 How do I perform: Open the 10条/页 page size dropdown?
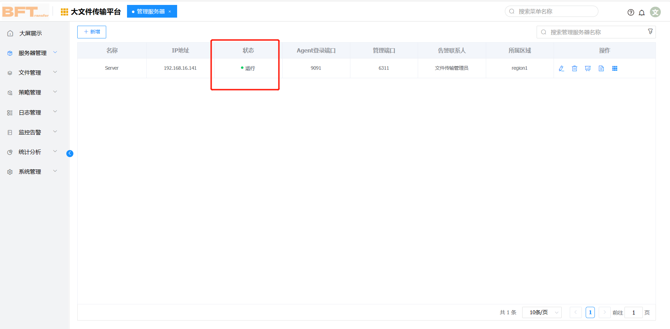[x=542, y=312]
